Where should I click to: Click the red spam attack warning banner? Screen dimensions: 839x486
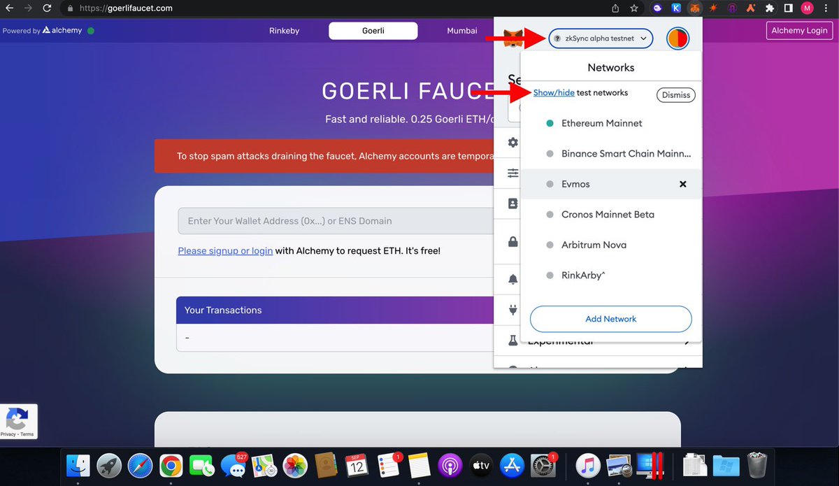324,156
